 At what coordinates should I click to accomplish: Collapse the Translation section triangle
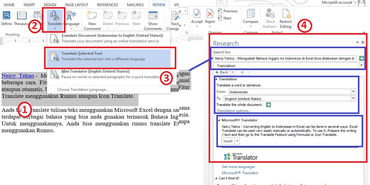point(216,79)
